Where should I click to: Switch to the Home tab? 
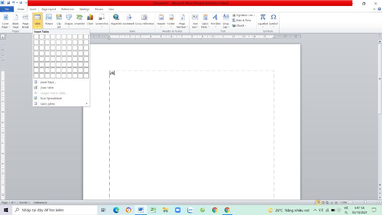pos(21,9)
